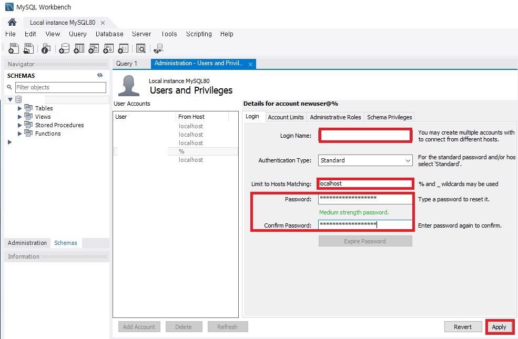The height and width of the screenshot is (339, 518).
Task: Focus the Filter objects search box
Action: (x=60, y=87)
